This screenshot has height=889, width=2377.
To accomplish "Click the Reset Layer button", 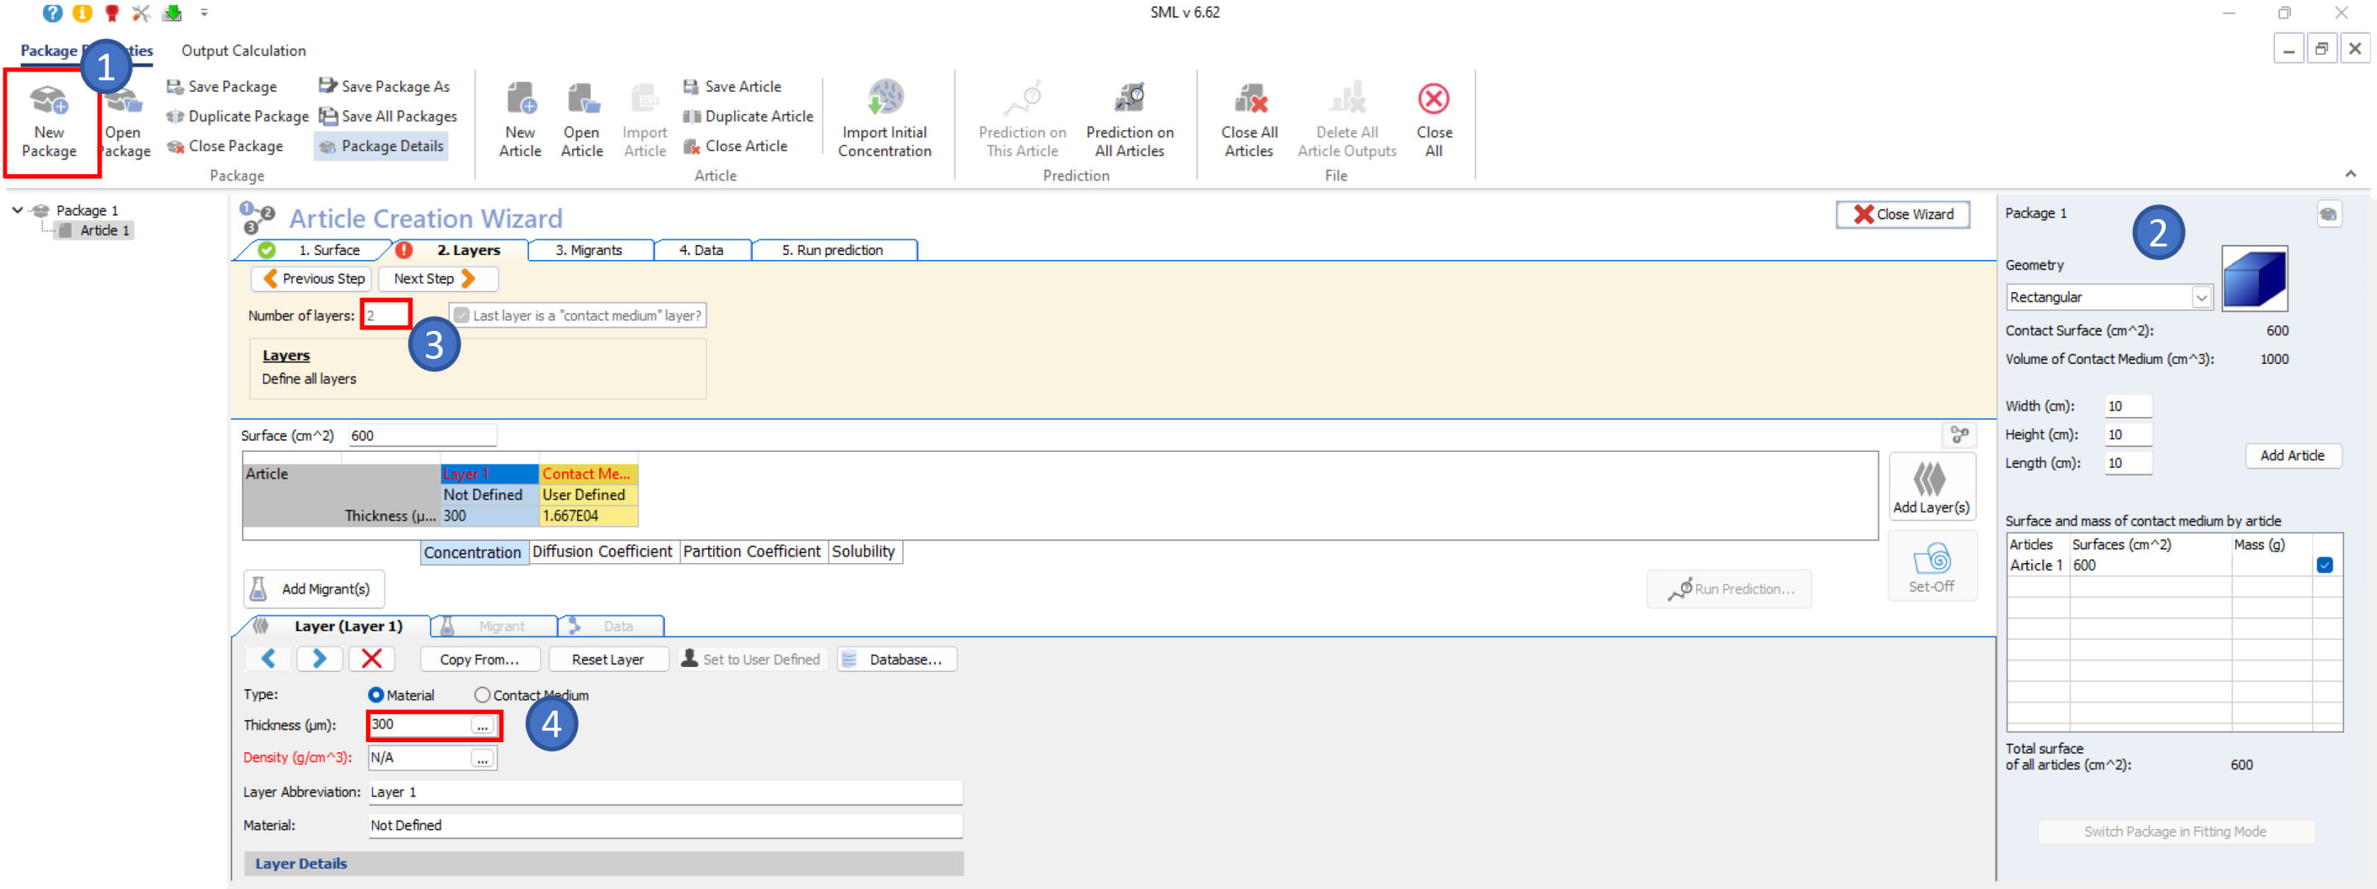I will click(x=607, y=660).
